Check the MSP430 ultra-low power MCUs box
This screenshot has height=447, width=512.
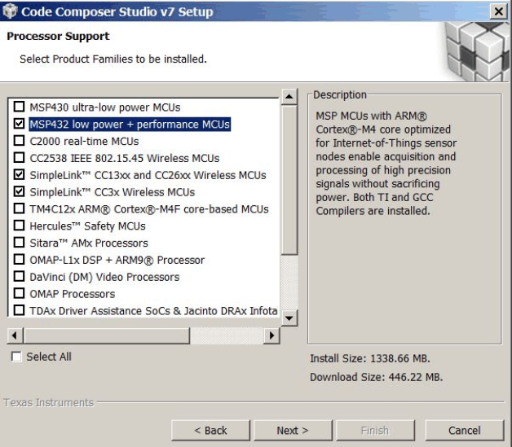point(19,107)
